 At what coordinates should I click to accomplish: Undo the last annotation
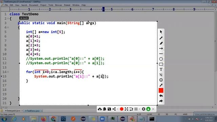(161, 96)
